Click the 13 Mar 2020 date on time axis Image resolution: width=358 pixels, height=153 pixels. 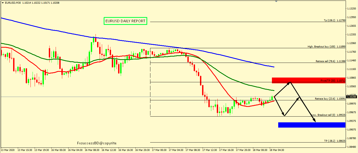(x=8, y=150)
